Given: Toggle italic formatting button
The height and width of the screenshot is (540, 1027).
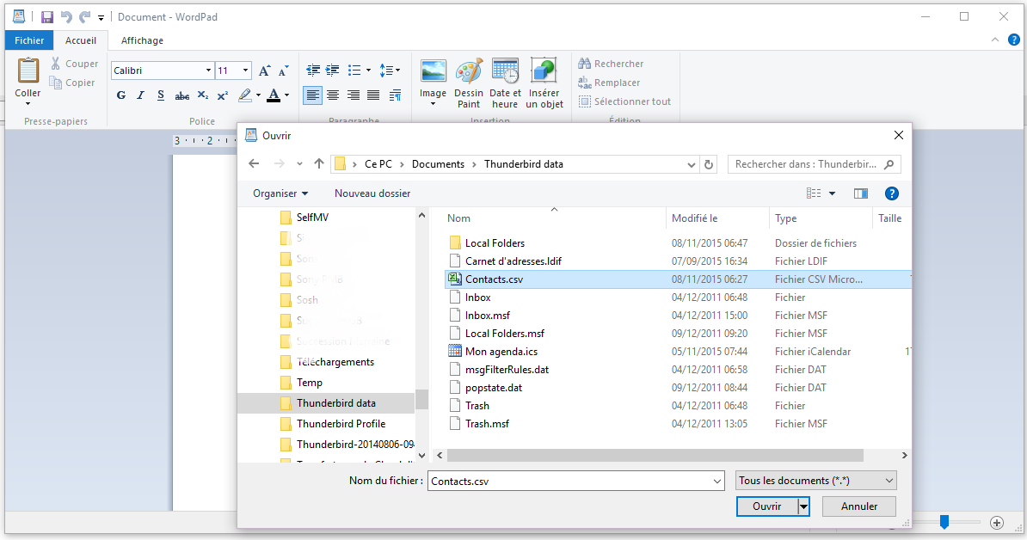Looking at the screenshot, I should click(141, 95).
